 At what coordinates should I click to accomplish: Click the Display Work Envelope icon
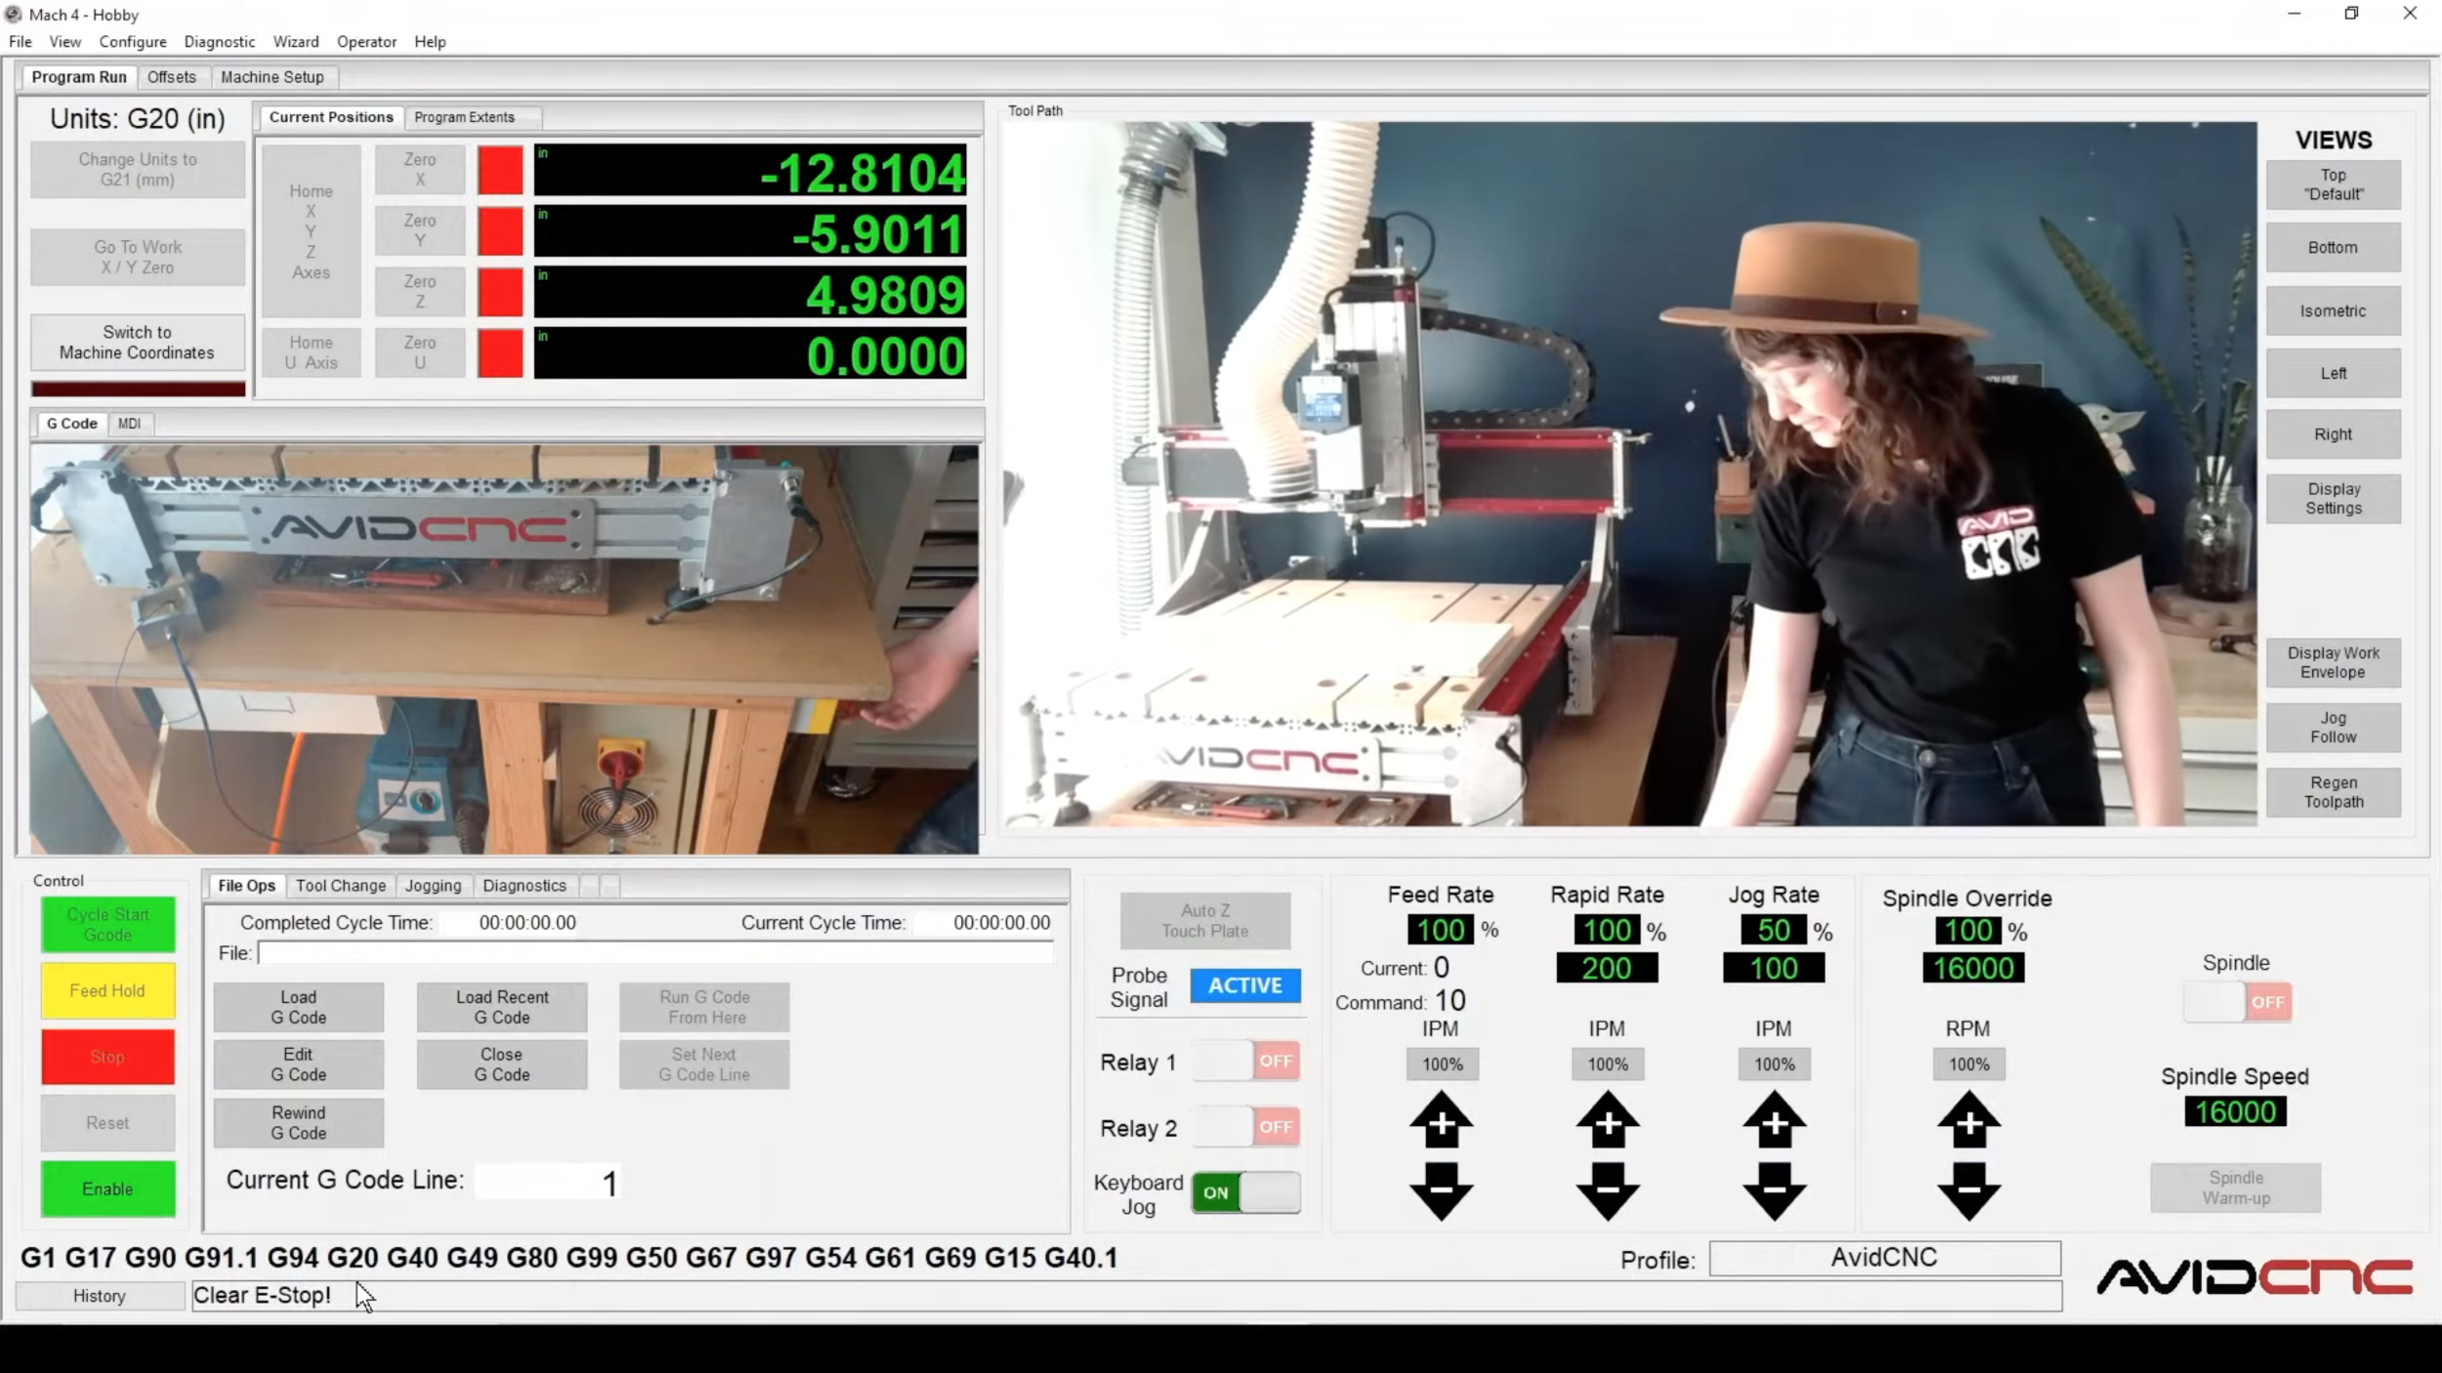tap(2333, 662)
